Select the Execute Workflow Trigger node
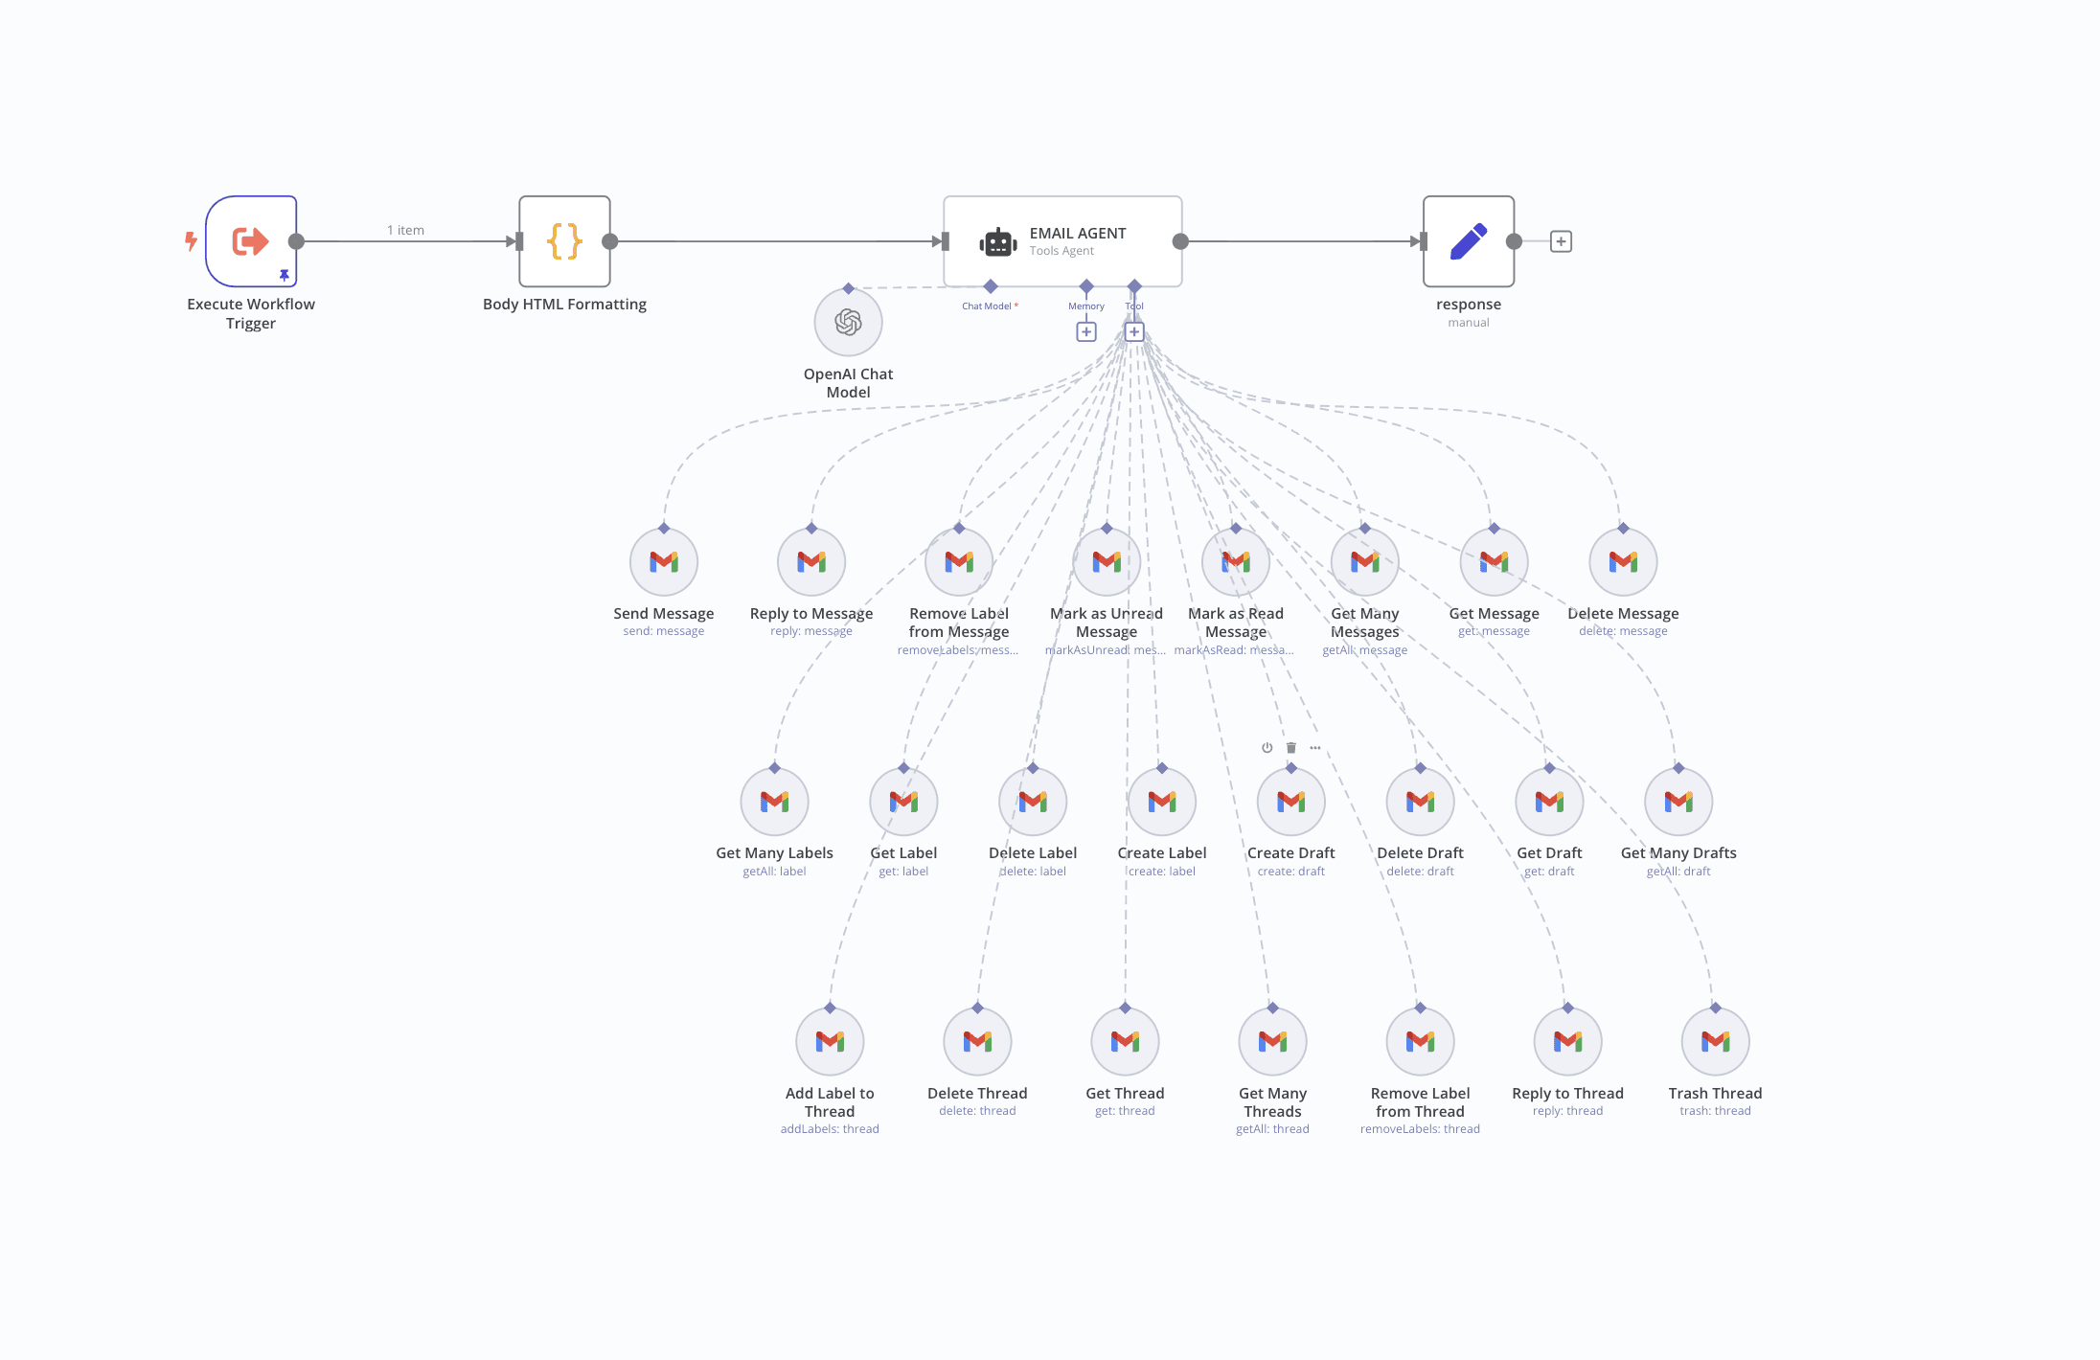Image resolution: width=2100 pixels, height=1360 pixels. click(251, 241)
